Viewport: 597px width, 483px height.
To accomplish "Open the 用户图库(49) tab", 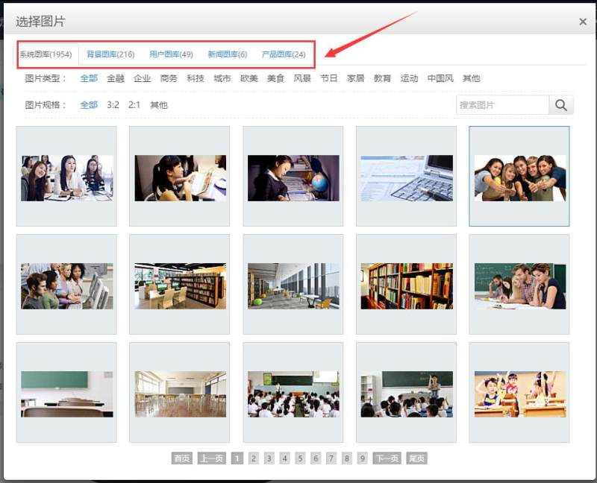I will pos(171,54).
